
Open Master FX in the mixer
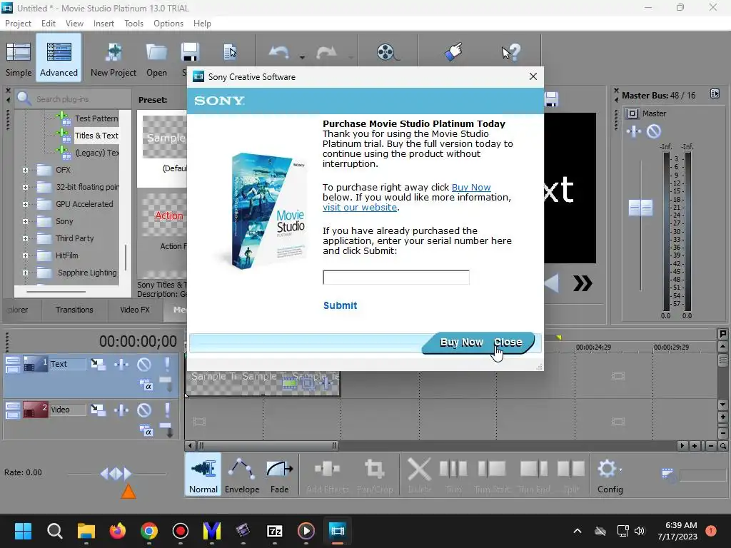(x=634, y=131)
